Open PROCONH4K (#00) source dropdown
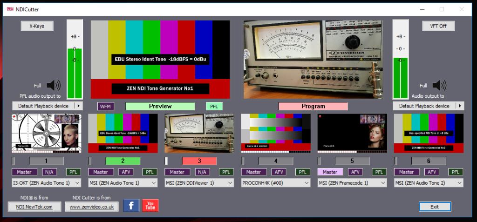477x222 pixels. click(276, 183)
